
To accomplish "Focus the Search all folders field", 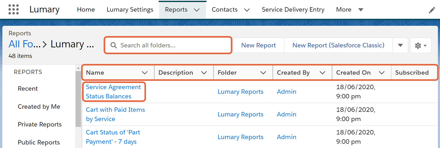I will pyautogui.click(x=168, y=45).
